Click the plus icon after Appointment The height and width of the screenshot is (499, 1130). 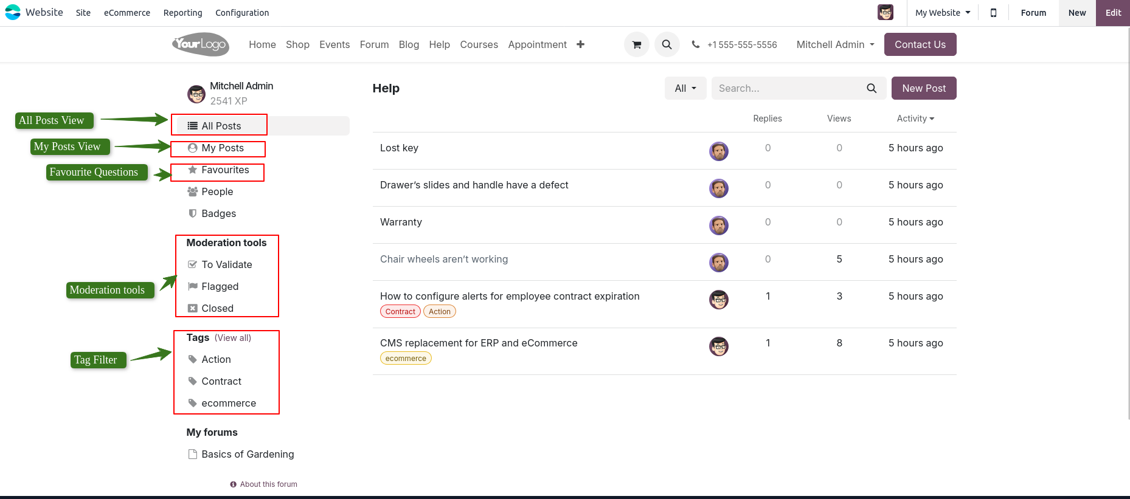(x=580, y=44)
